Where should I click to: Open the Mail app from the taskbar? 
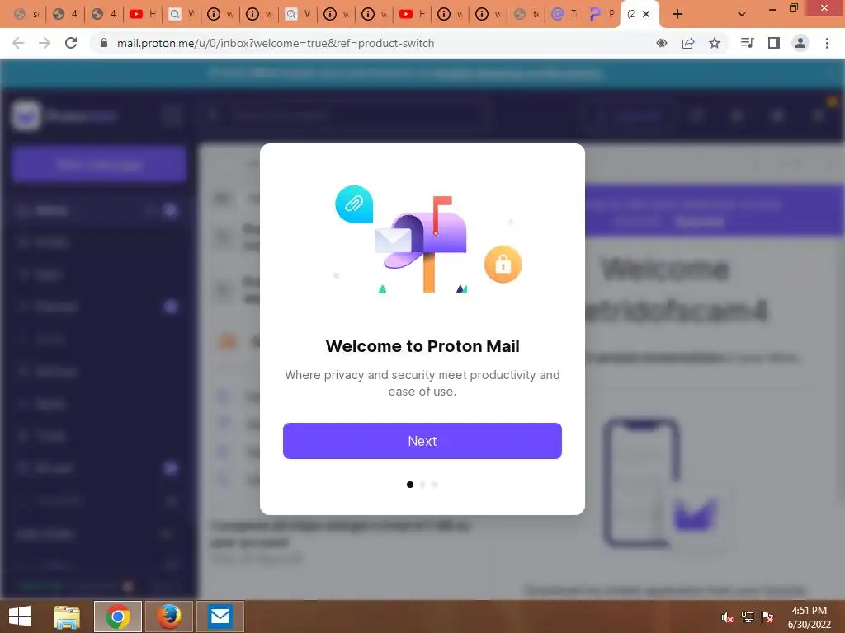[220, 617]
